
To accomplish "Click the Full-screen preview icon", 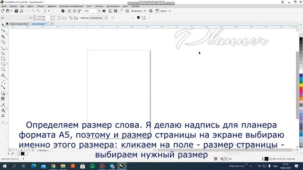I will [x=104, y=11].
